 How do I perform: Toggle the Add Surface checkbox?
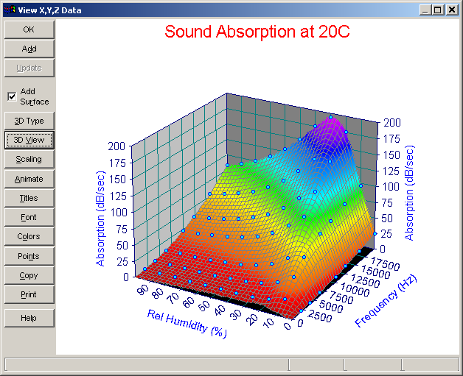[12, 96]
